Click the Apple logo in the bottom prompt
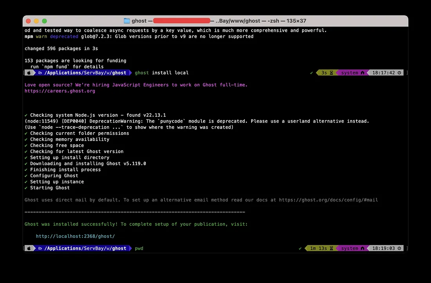Image resolution: width=431 pixels, height=283 pixels. coord(29,249)
